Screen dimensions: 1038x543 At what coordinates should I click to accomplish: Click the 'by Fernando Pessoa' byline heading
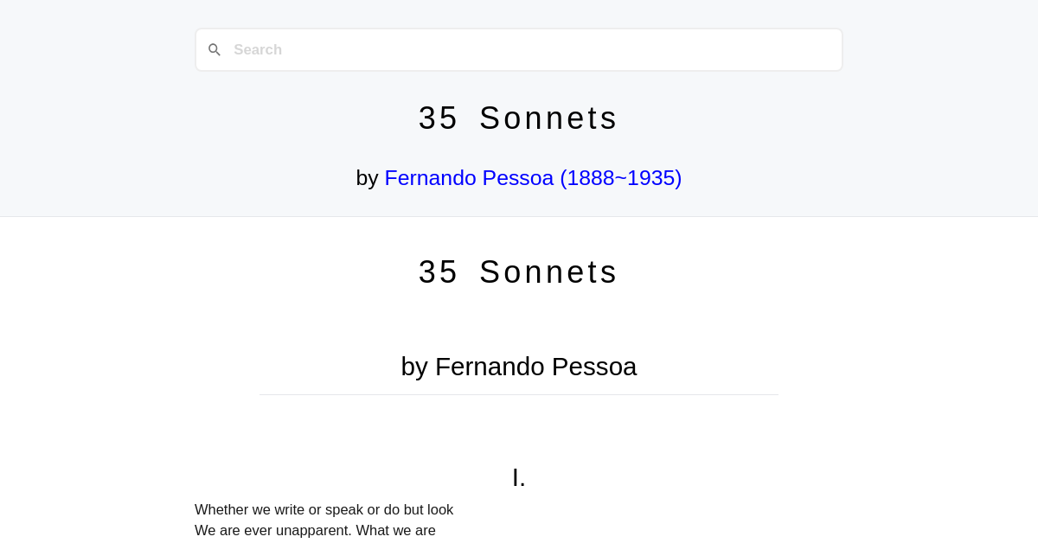tap(518, 367)
